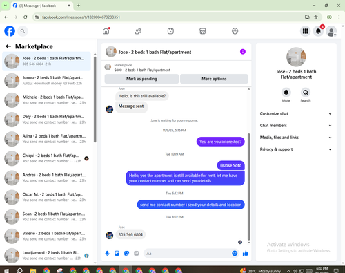Open the Chrome tab search dropdown
Screen dimensions: 345x273
[6, 6]
